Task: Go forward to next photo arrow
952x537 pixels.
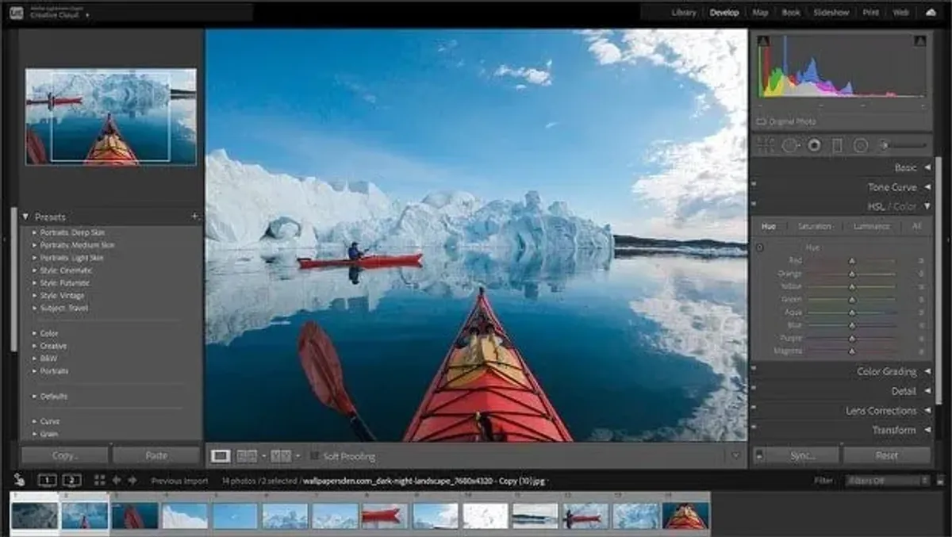Action: click(132, 480)
